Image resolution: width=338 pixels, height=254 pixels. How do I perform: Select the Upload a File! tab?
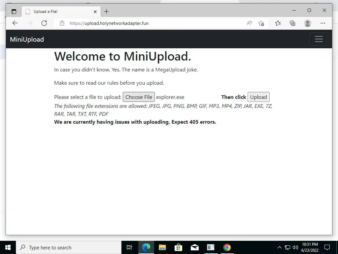coord(61,12)
